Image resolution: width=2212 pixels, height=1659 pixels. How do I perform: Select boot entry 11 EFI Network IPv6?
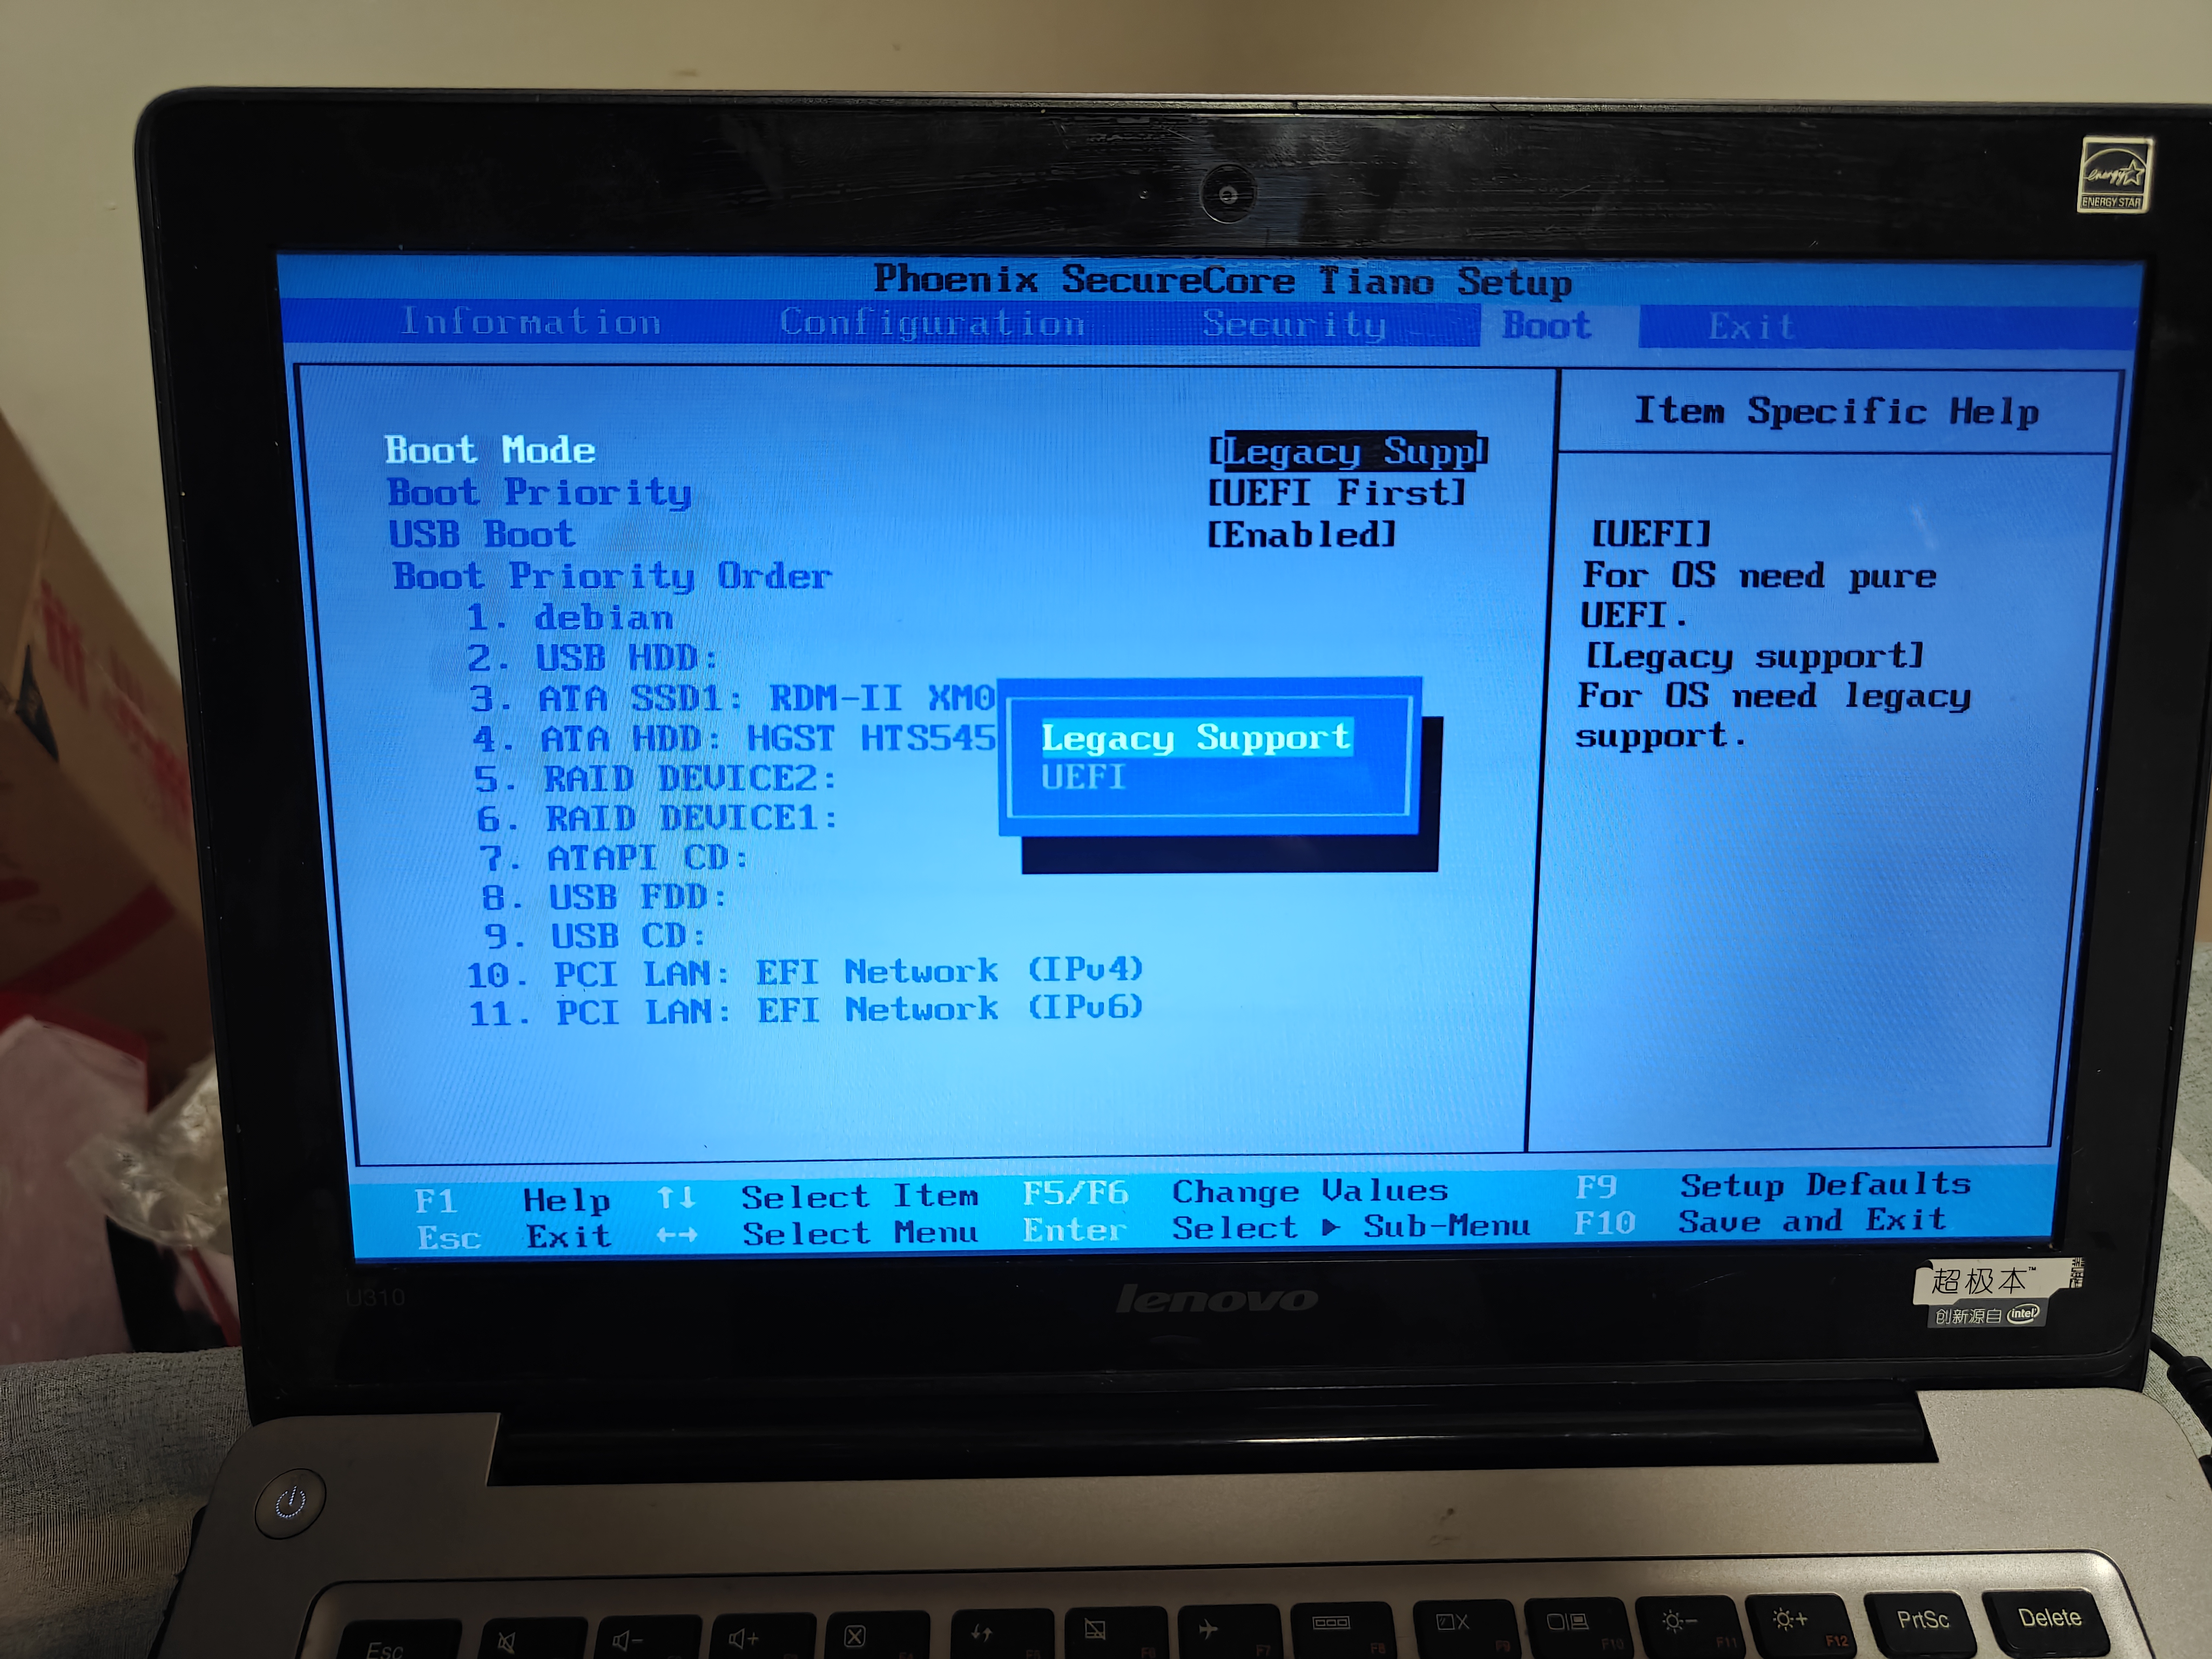pos(806,1010)
